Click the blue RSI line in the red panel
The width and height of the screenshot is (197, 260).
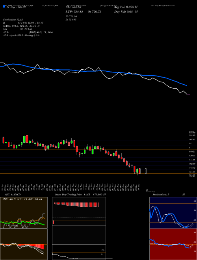(169, 245)
